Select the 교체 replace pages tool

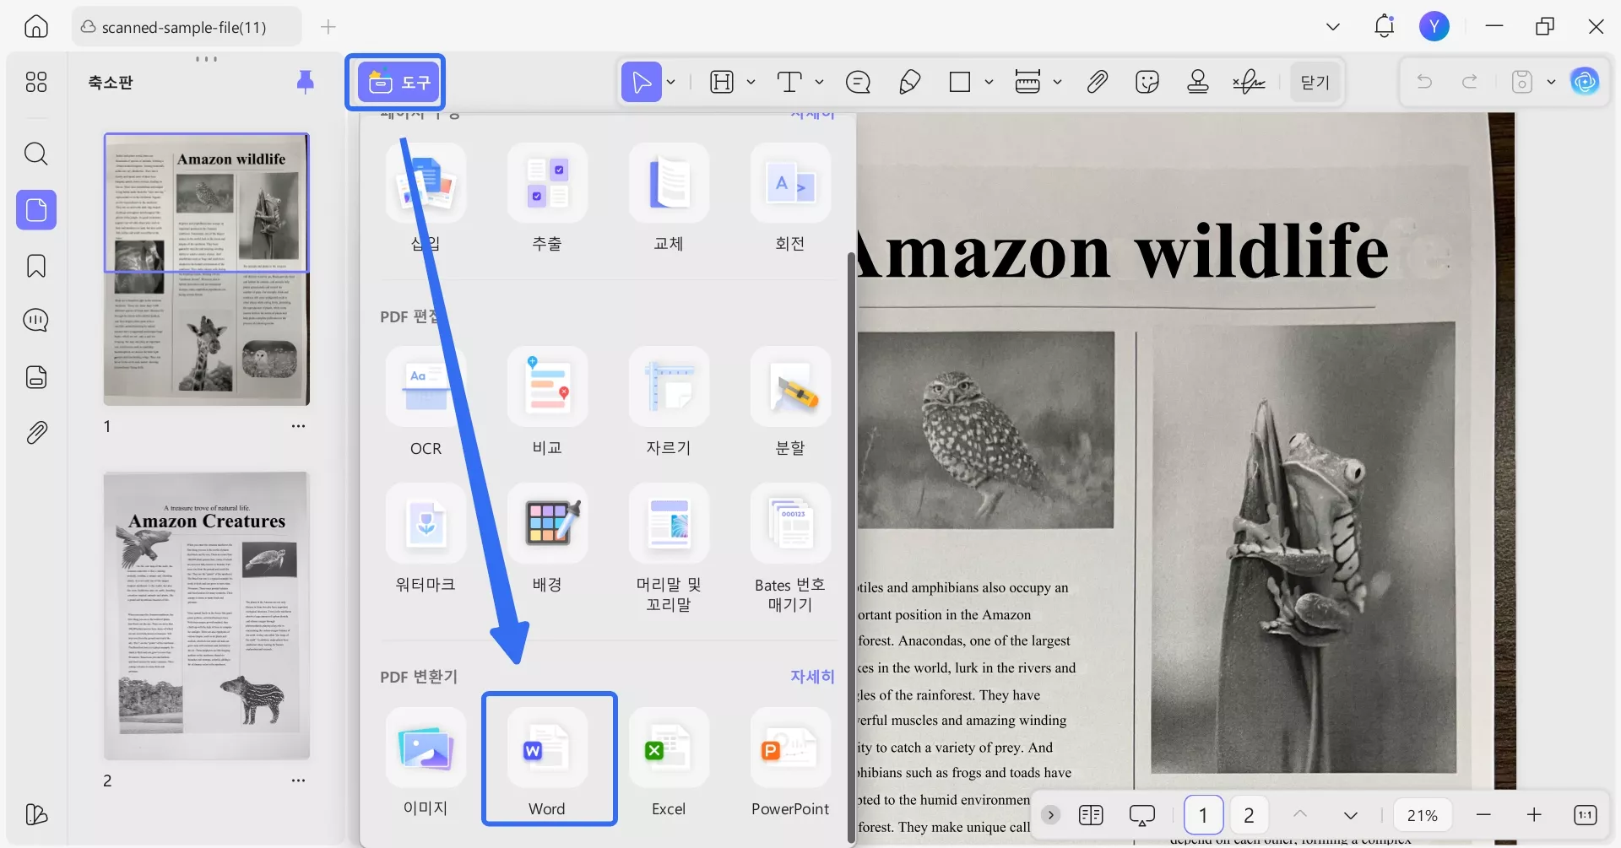point(669,199)
